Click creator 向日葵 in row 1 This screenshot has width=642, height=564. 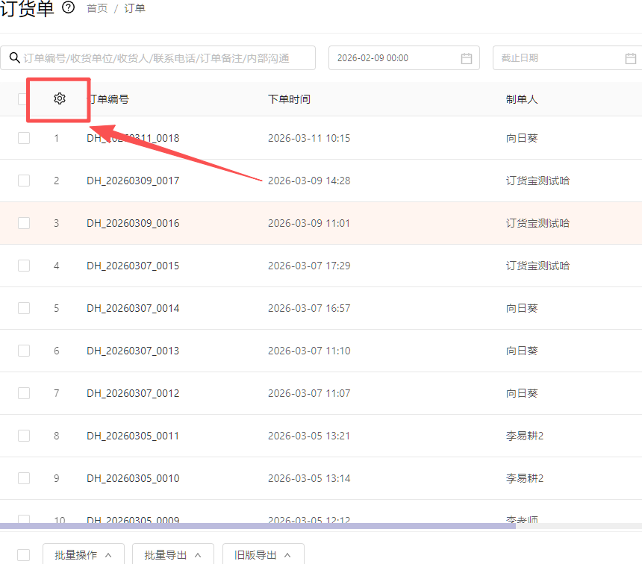(x=522, y=138)
